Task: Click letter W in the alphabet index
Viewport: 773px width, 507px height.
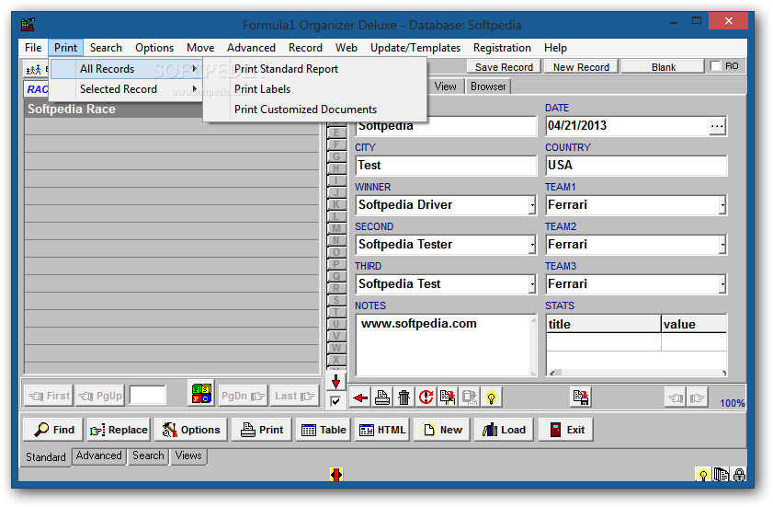Action: [336, 348]
